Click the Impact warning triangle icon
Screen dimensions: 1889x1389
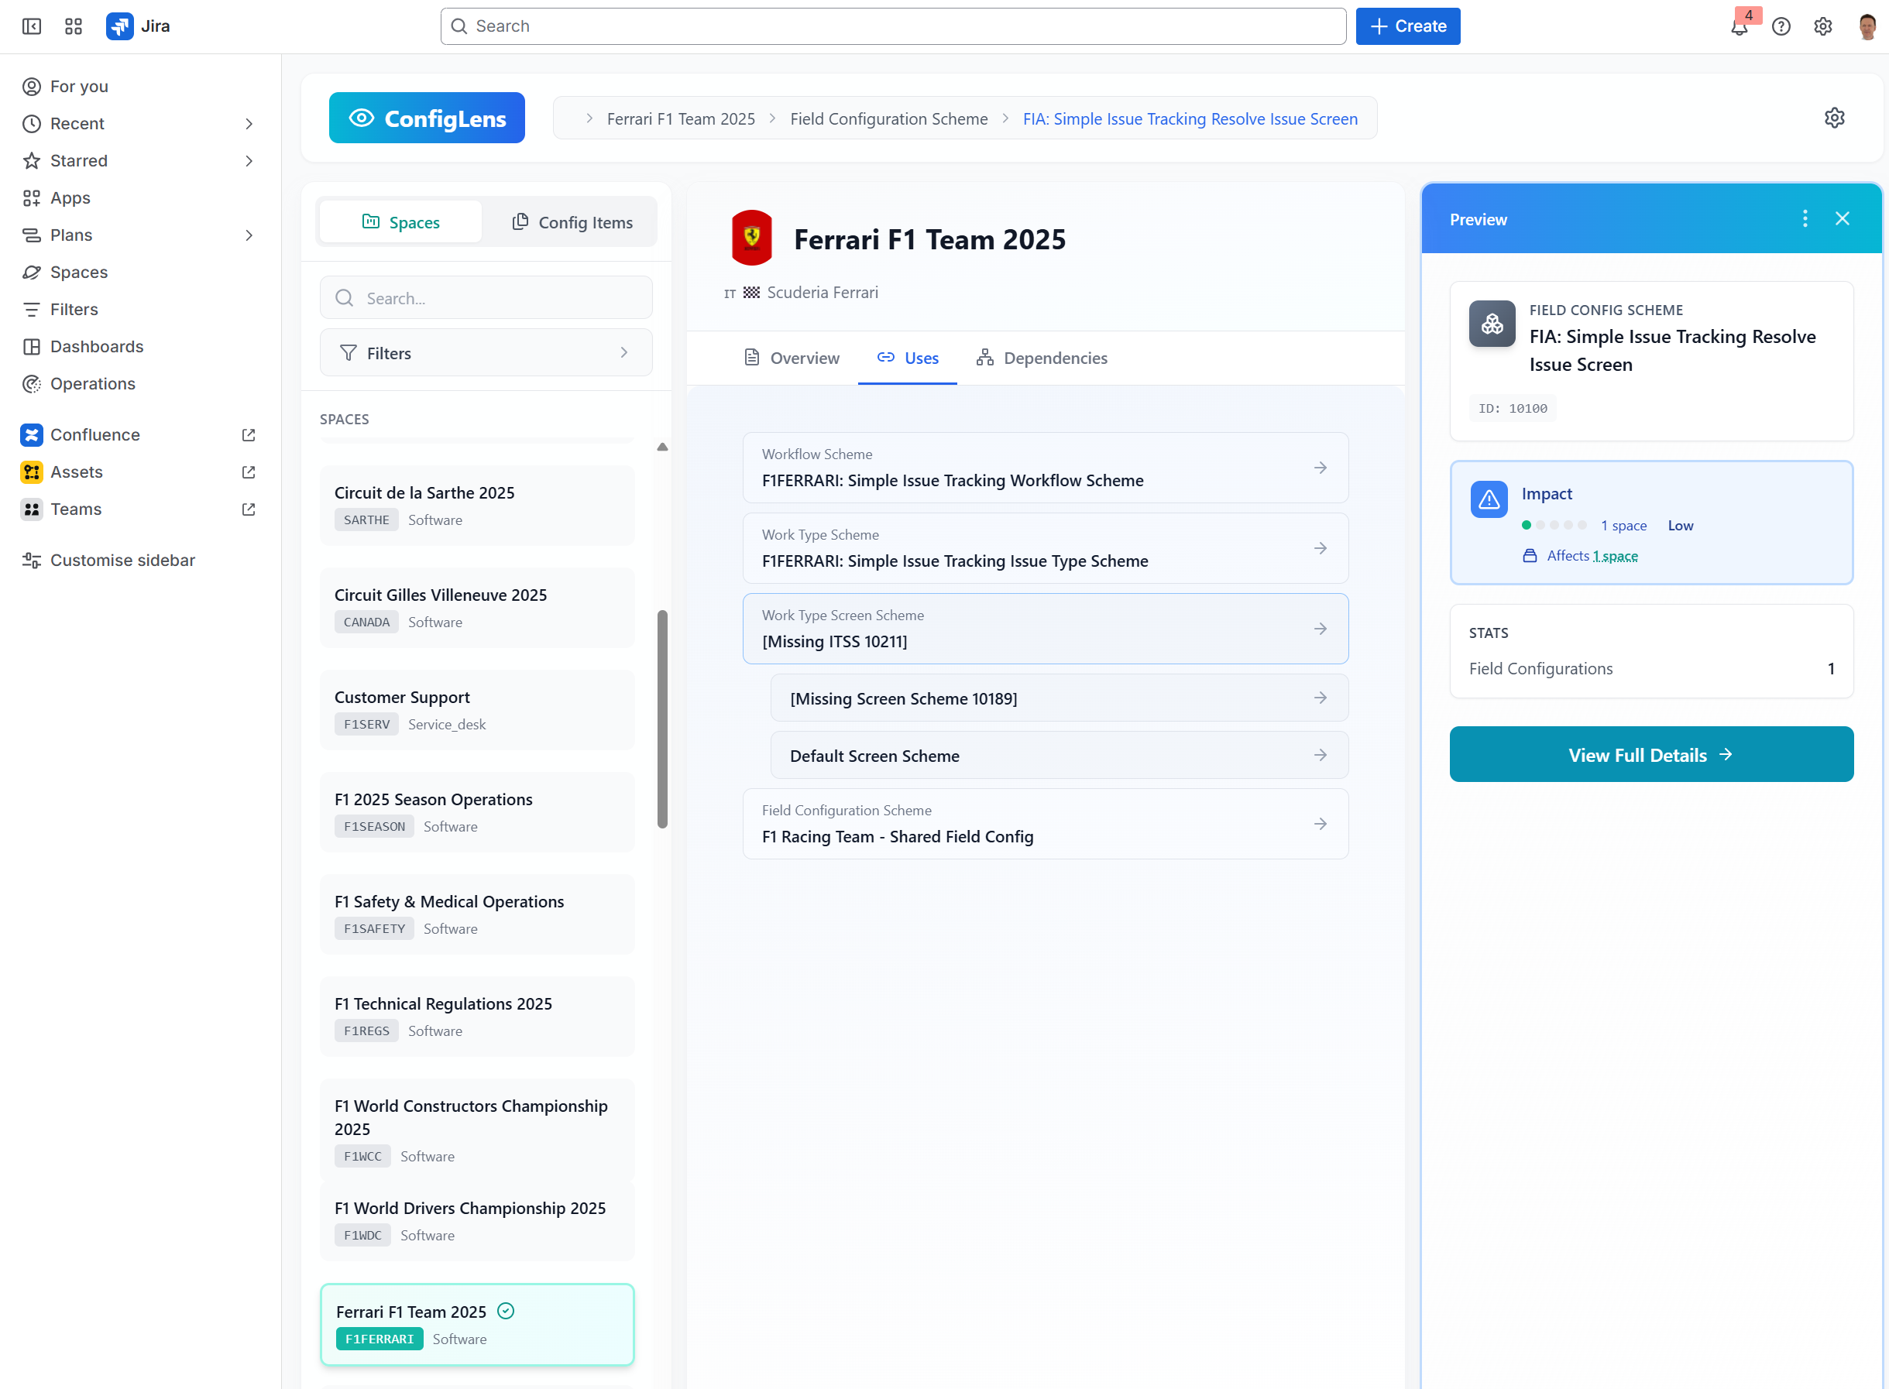[x=1489, y=499]
